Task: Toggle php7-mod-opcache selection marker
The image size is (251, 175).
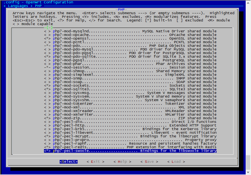Action: [x=47, y=35]
